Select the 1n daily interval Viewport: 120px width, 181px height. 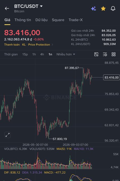[50, 54]
